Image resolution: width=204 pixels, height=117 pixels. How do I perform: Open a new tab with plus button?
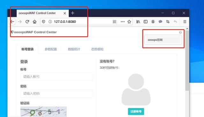[x=73, y=13]
